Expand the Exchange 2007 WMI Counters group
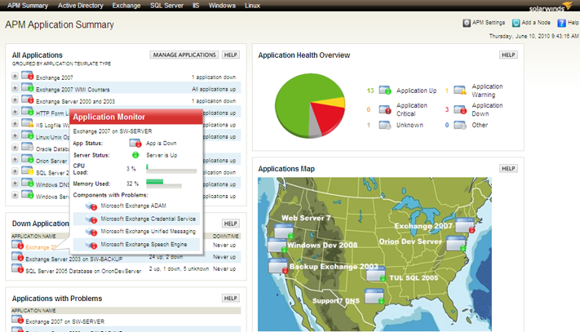The width and height of the screenshot is (580, 332). pos(15,88)
